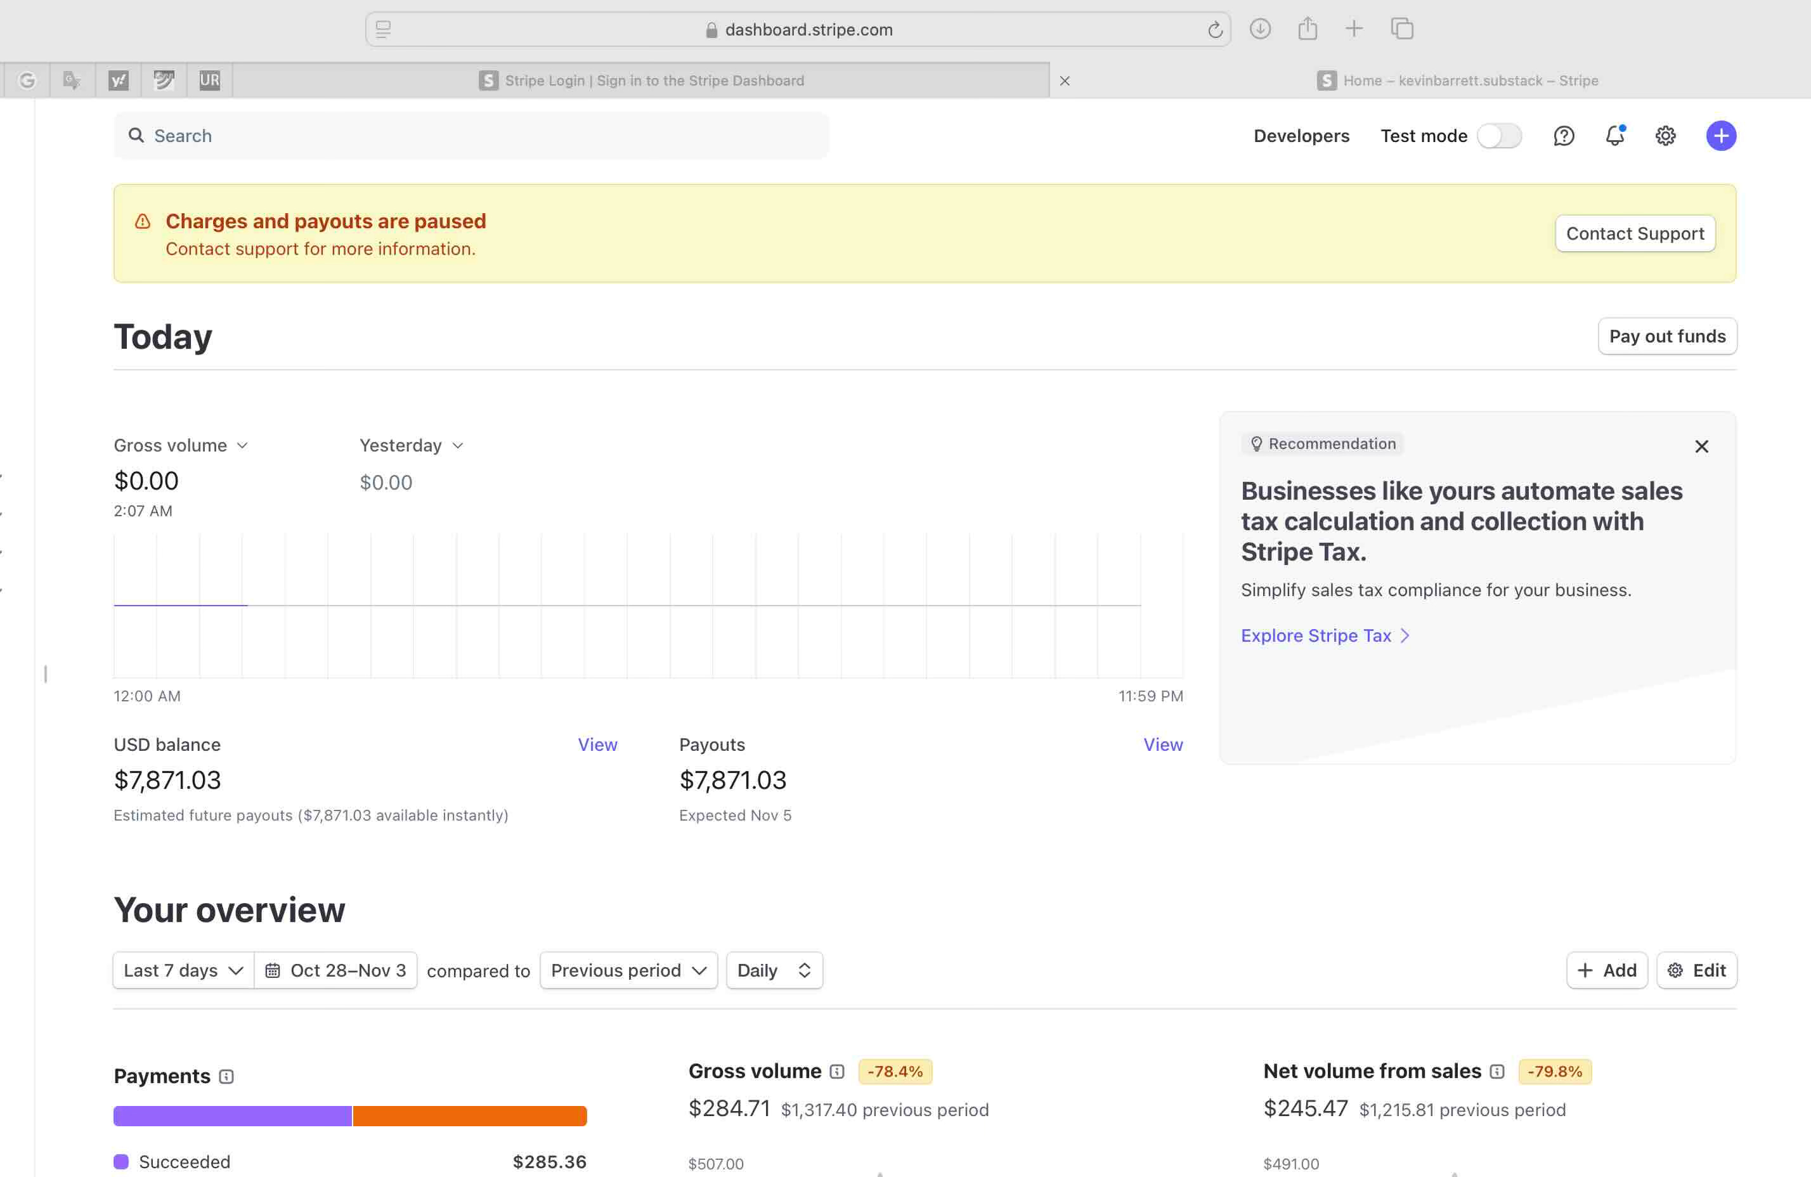Image resolution: width=1811 pixels, height=1177 pixels.
Task: View Payouts details
Action: (x=1163, y=745)
